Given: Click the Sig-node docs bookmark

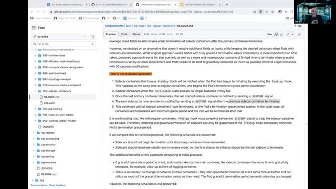Looking at the screenshot, I should tap(131, 18).
